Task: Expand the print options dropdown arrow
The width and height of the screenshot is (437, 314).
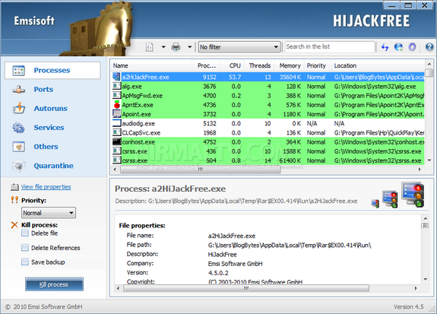Action: tap(189, 47)
